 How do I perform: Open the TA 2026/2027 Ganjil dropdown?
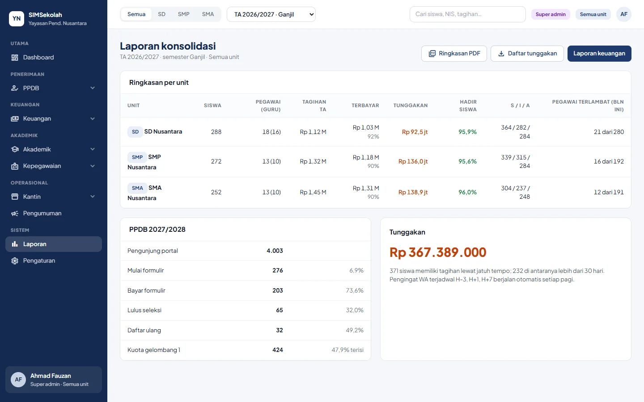(x=271, y=14)
